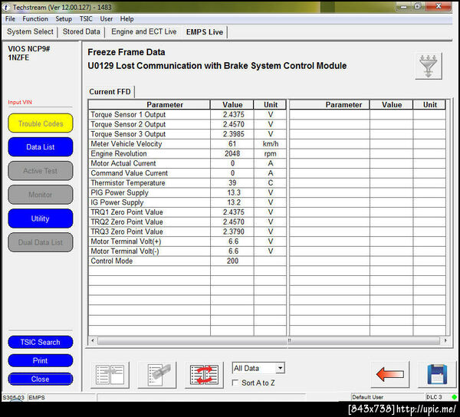Open the All Data dropdown
Screen dimensions: 460x417
[x=258, y=368]
